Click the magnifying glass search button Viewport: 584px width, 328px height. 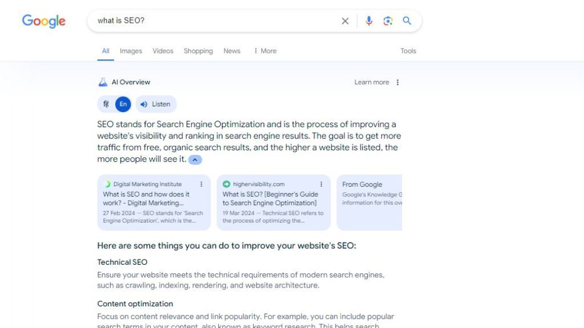[x=407, y=21]
